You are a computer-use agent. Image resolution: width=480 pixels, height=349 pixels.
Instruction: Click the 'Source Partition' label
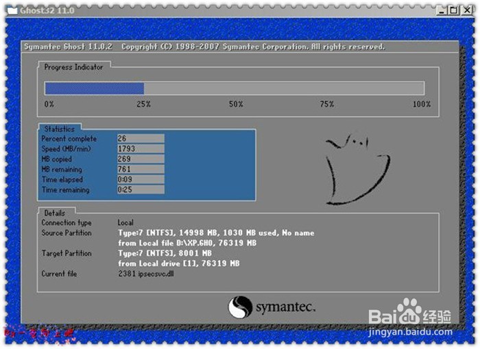coord(67,233)
